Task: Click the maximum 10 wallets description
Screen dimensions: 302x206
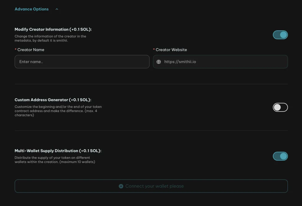Action: (55, 160)
